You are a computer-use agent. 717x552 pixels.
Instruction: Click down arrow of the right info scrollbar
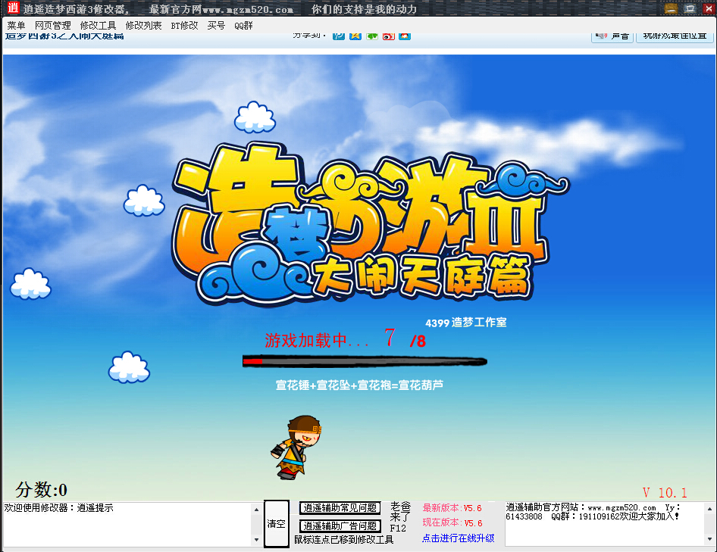point(709,539)
